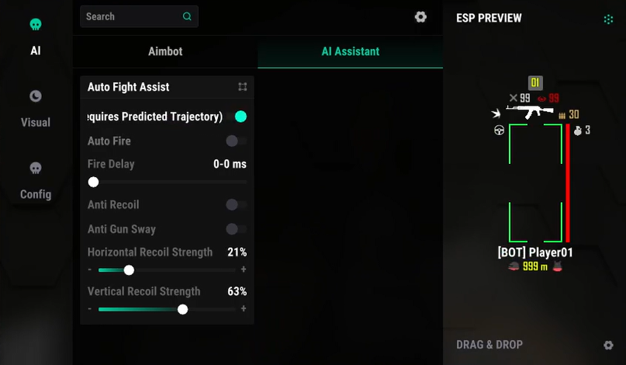
Task: Select the AI Assistant tab
Action: pos(351,52)
